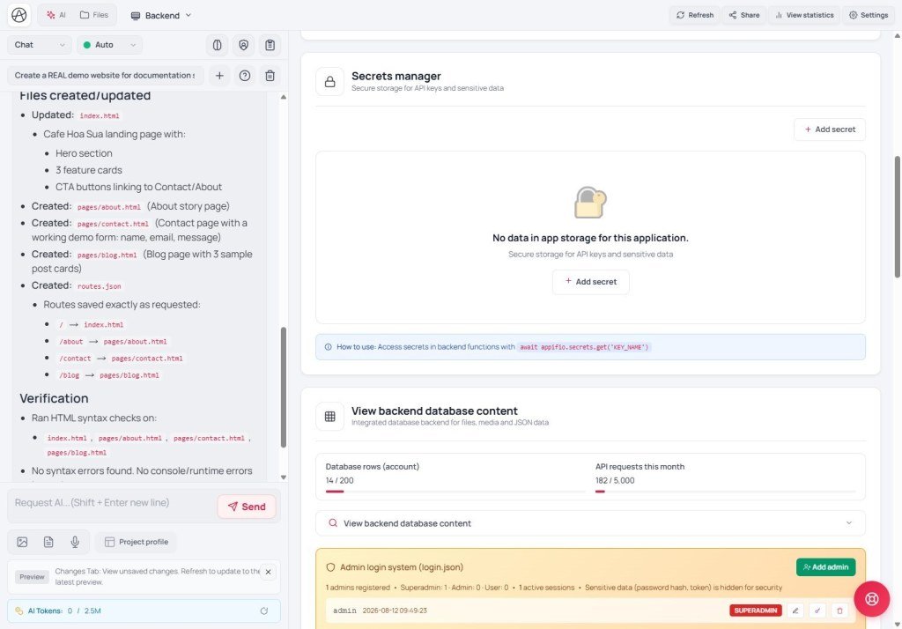Click the index.html code label under Updated

point(100,115)
